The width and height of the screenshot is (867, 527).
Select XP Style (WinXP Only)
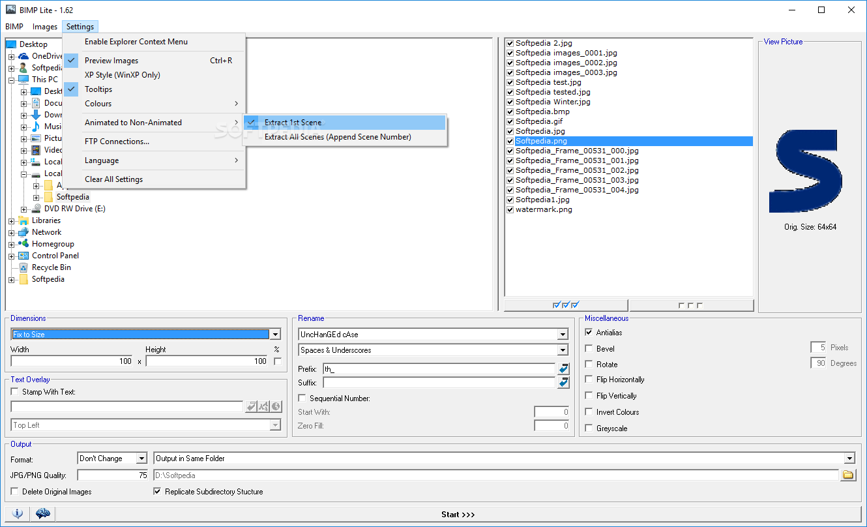154,75
